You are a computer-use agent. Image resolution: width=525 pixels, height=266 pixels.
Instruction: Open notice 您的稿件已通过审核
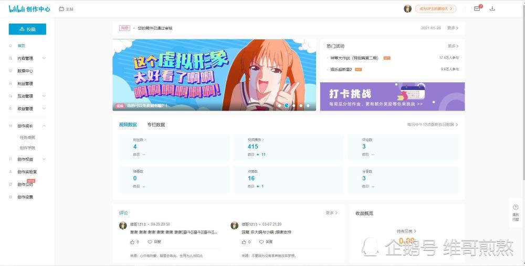click(155, 28)
